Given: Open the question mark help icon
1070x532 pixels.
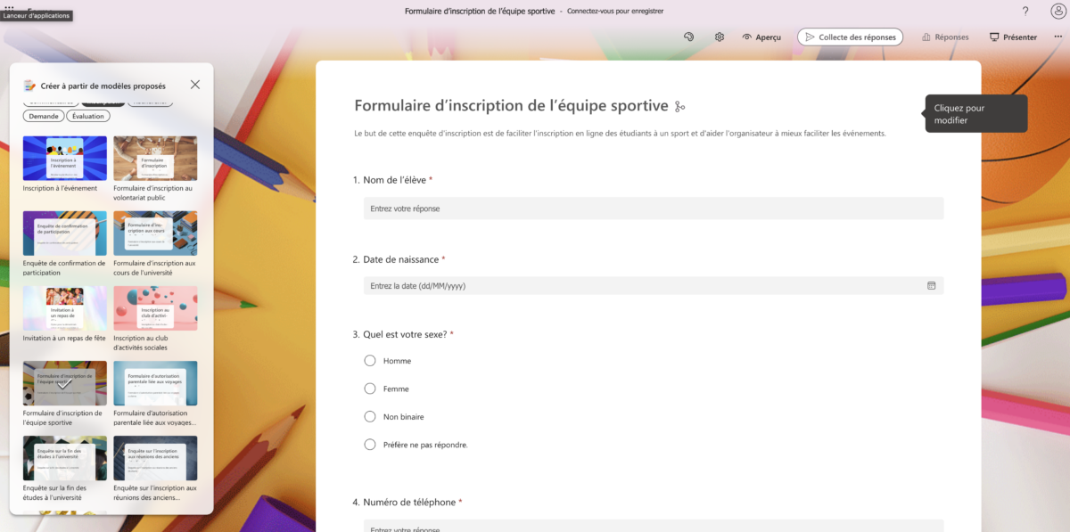Looking at the screenshot, I should click(1025, 11).
